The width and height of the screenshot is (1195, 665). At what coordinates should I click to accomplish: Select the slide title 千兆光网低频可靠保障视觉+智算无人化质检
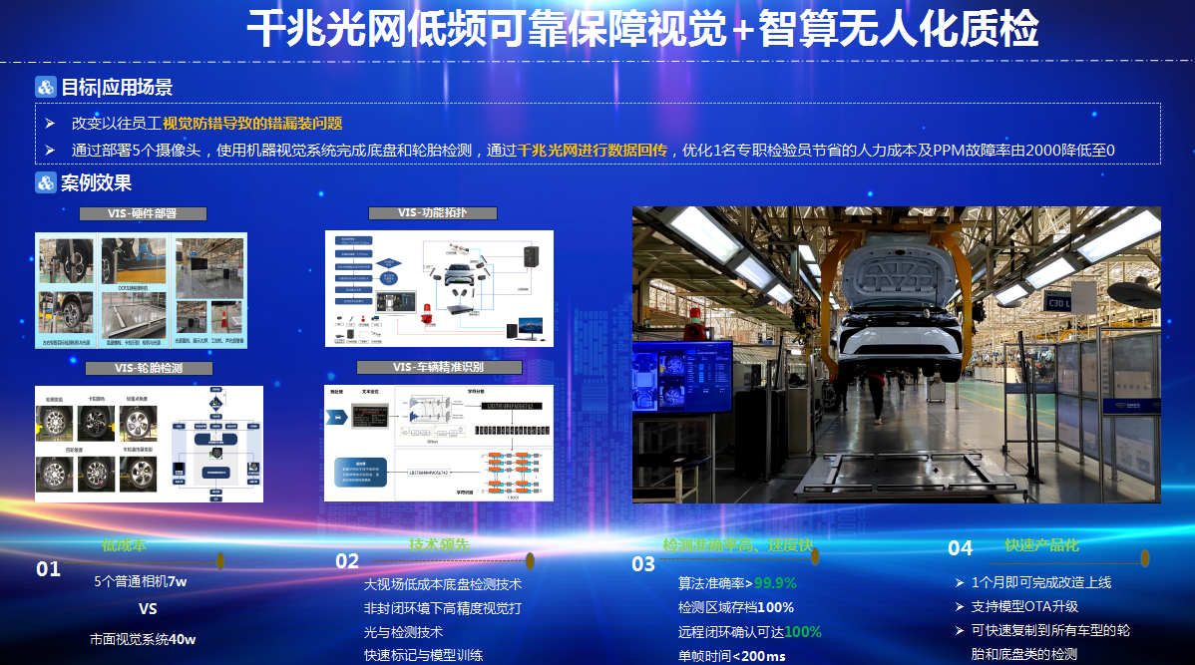click(642, 29)
